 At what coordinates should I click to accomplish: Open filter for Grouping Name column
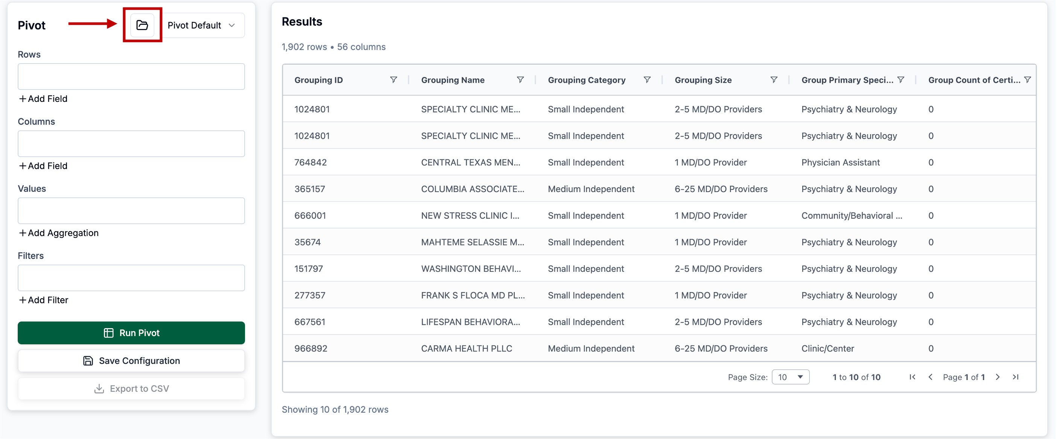click(x=520, y=80)
